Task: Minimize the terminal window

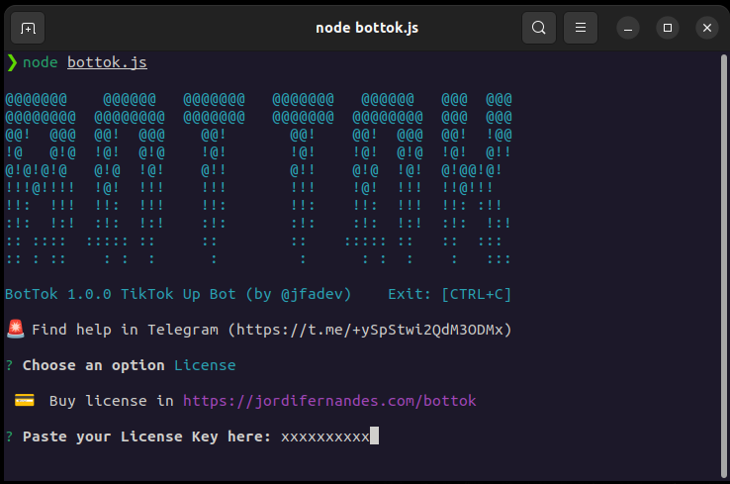Action: [627, 29]
